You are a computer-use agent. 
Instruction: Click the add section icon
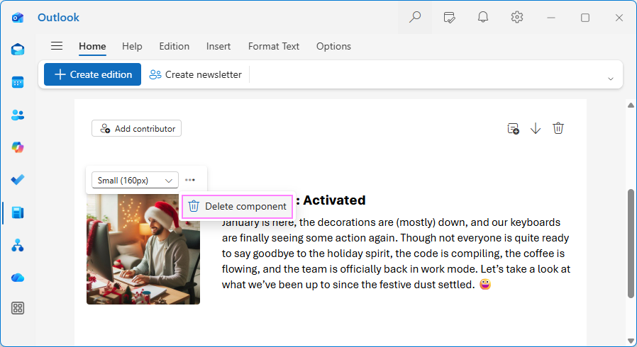[x=513, y=128]
